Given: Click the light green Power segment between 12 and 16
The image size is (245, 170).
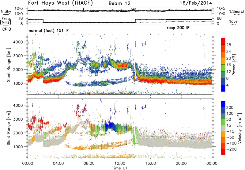Looking at the screenshot, I should 223,68.
